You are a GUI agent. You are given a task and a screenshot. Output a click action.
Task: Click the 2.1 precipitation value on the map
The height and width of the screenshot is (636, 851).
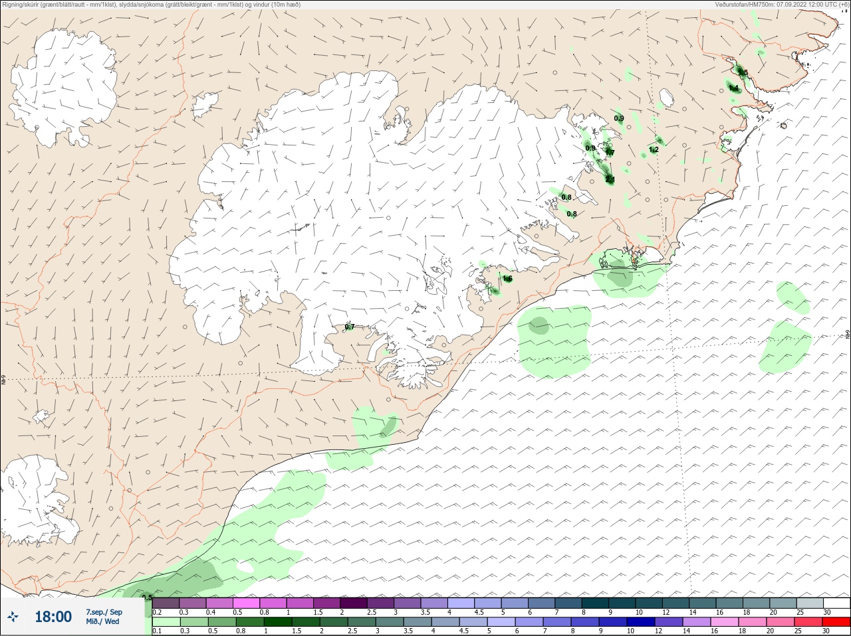[x=610, y=180]
